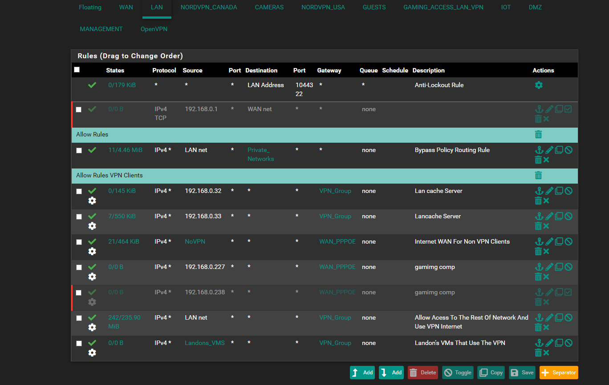Click the Toggle button

point(457,373)
